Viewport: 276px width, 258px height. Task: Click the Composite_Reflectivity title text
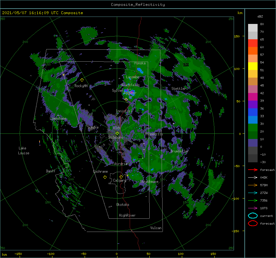(138, 5)
